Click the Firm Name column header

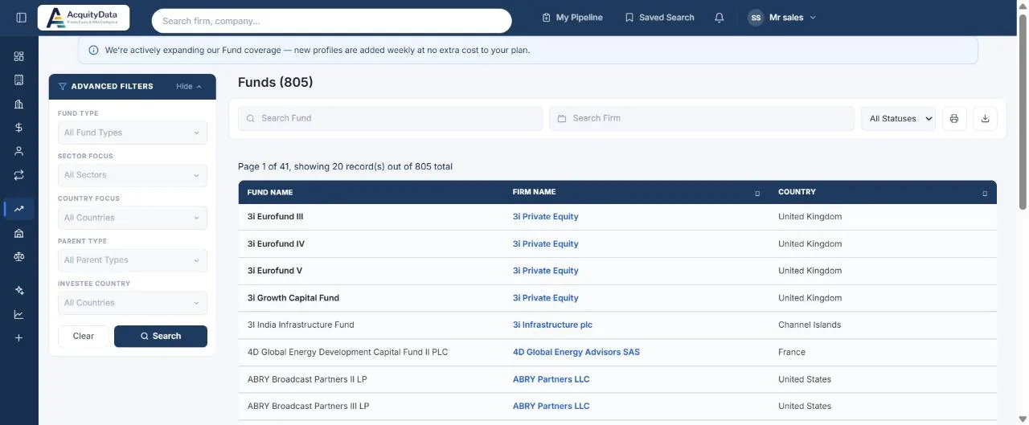click(x=535, y=193)
